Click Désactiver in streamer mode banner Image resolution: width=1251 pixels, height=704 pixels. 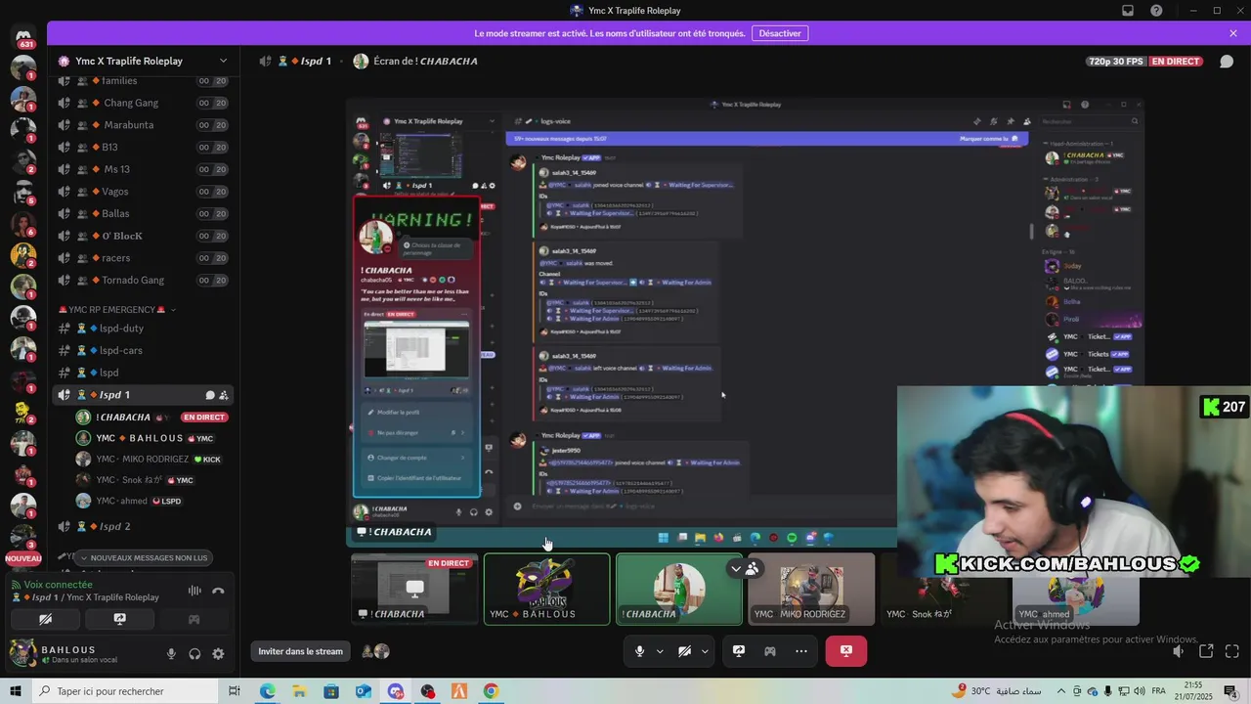(x=780, y=33)
